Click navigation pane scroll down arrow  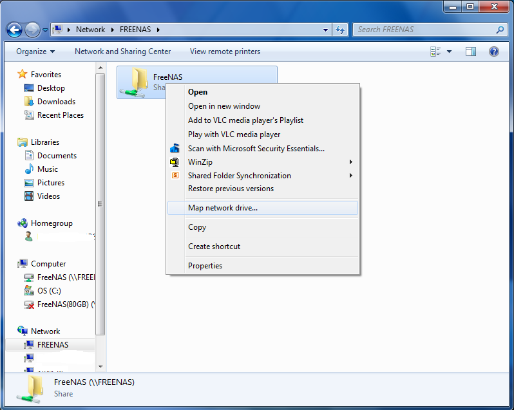point(100,367)
